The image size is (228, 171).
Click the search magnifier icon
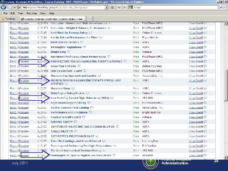(221, 7)
